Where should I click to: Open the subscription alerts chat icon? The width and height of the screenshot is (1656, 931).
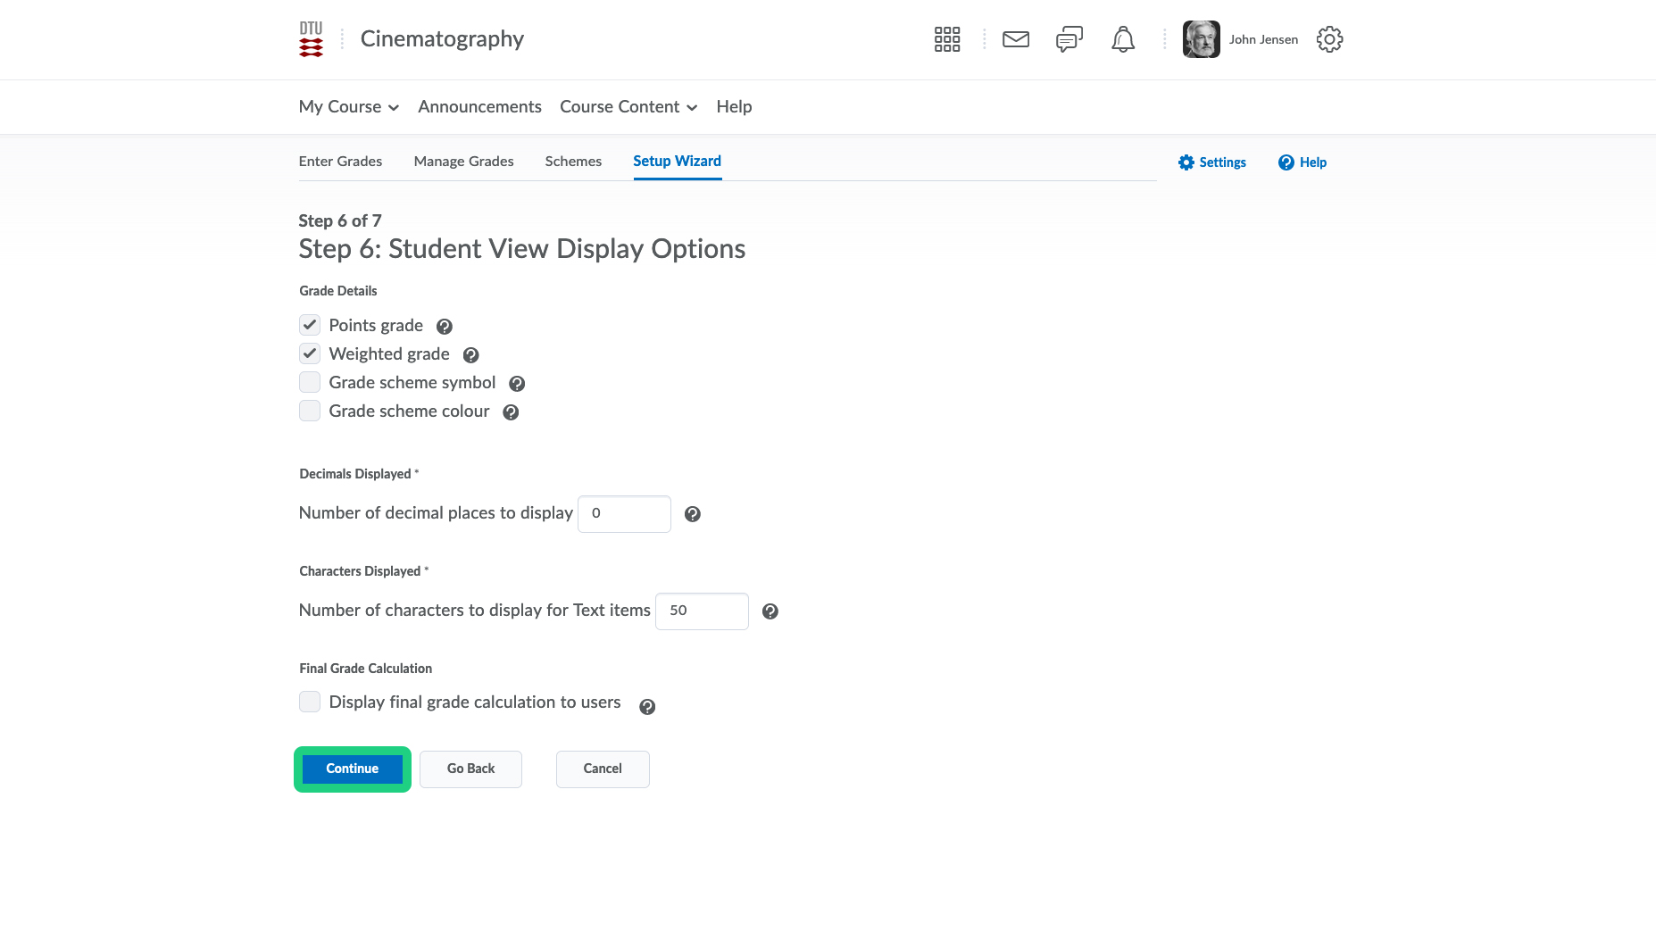click(x=1069, y=39)
